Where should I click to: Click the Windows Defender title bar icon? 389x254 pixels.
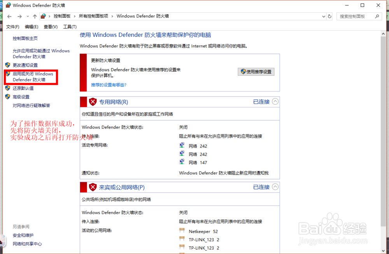coord(8,5)
